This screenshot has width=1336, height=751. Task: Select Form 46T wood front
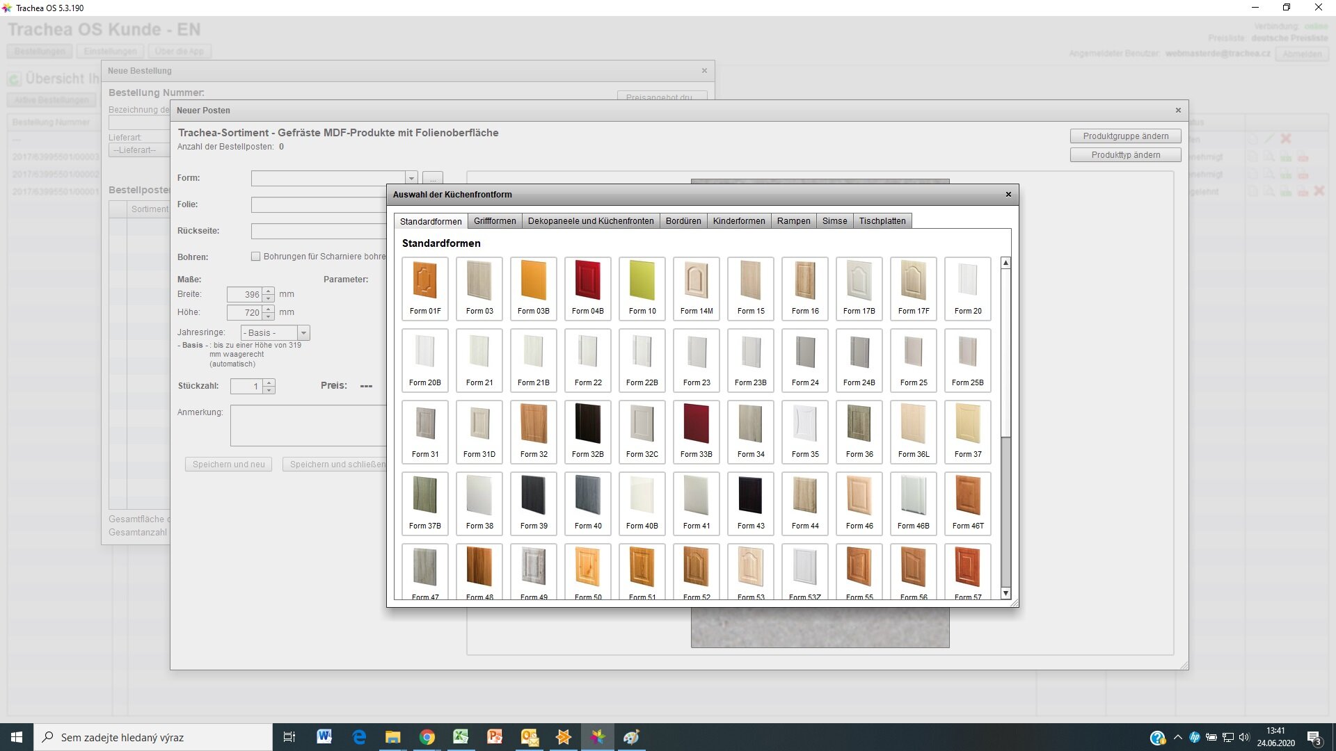[x=968, y=503]
